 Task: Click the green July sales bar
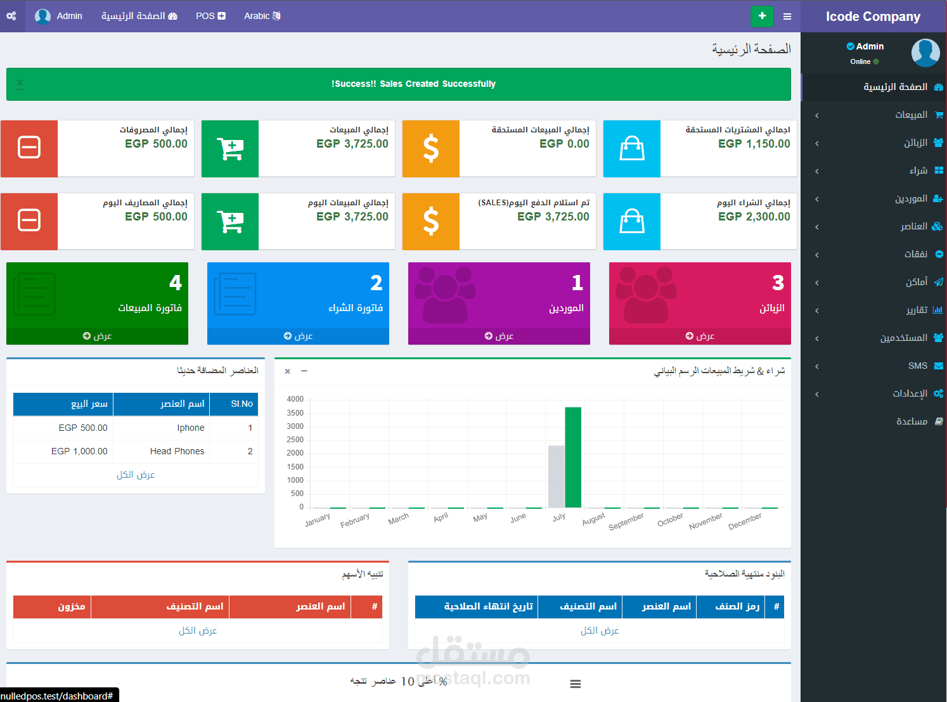point(573,457)
